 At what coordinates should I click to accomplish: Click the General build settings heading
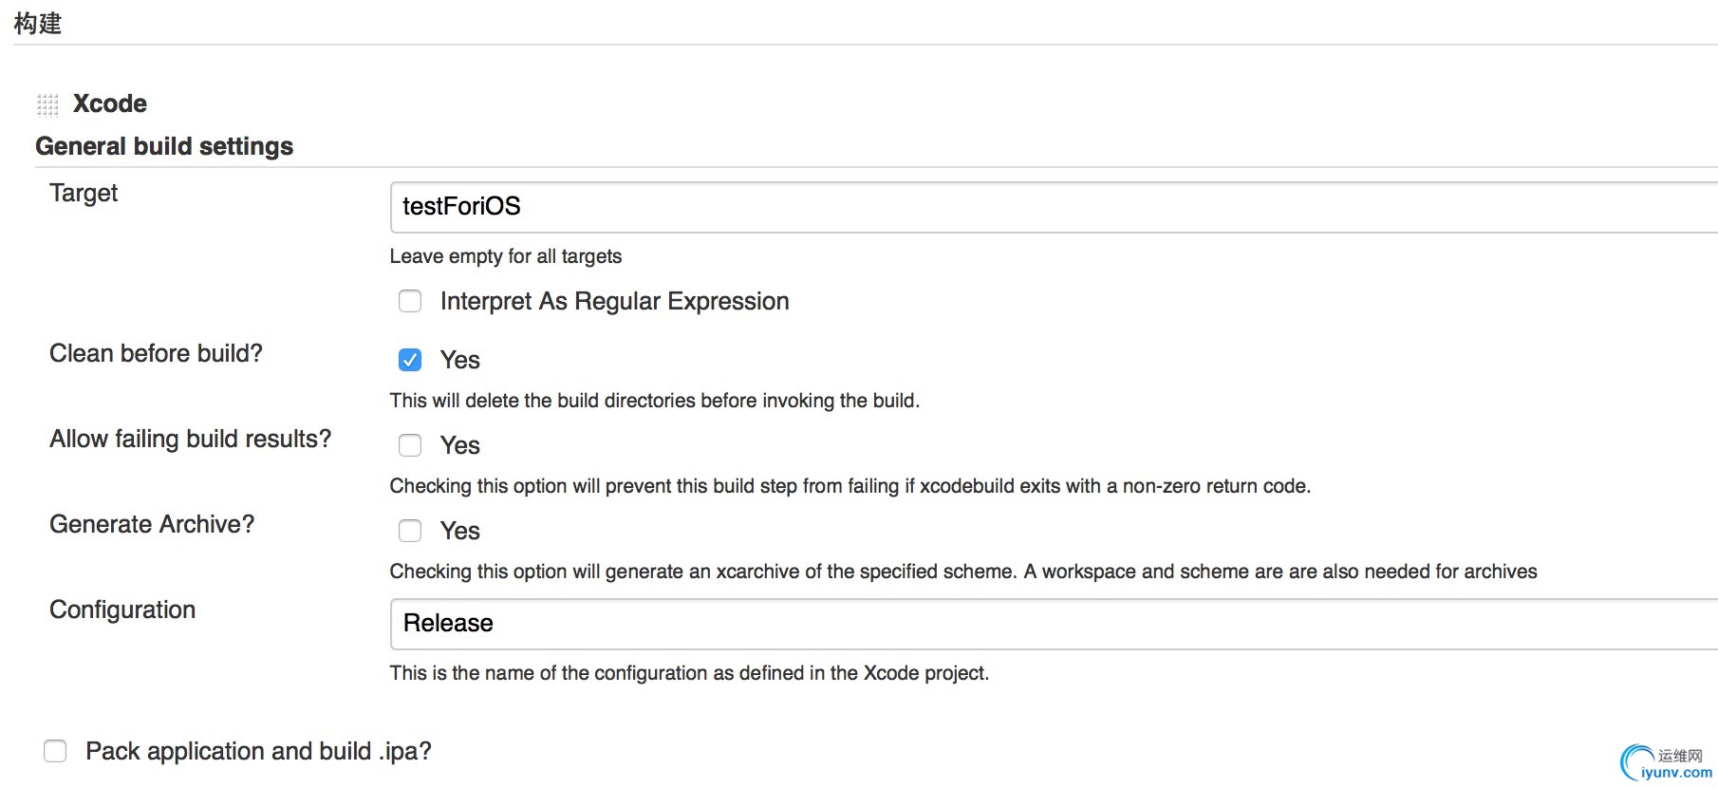tap(164, 146)
